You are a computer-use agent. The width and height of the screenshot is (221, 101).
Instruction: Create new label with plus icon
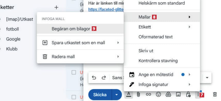click(56, 7)
